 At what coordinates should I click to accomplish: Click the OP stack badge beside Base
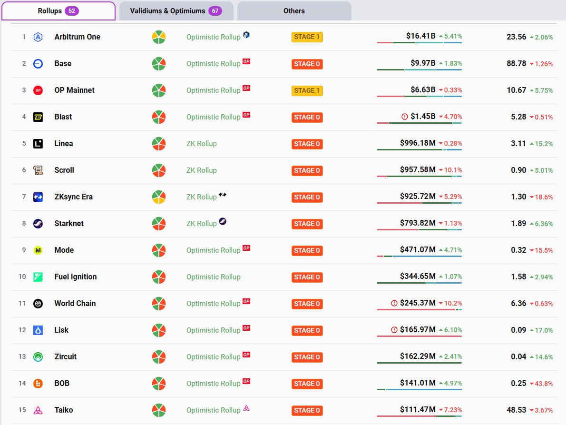(x=246, y=61)
